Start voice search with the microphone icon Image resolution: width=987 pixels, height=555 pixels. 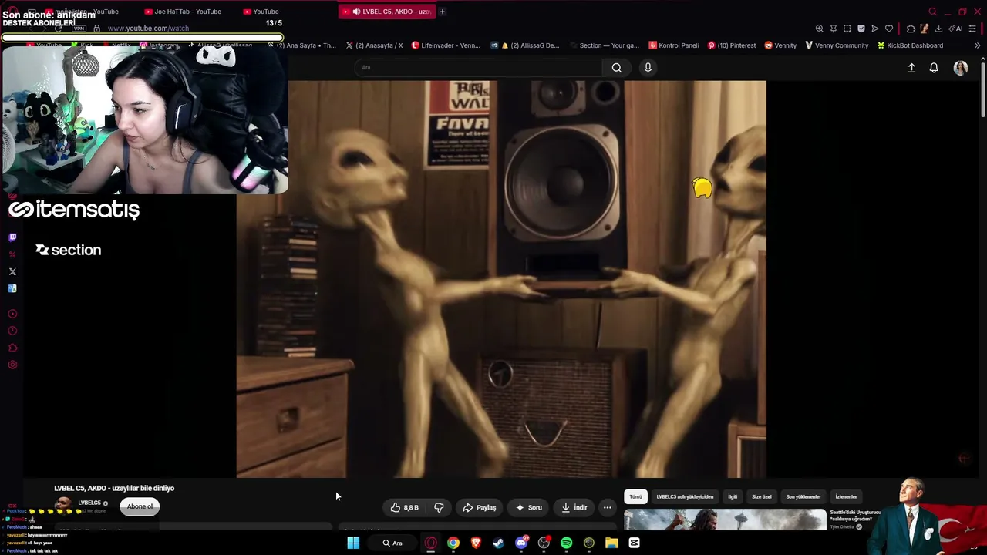pyautogui.click(x=648, y=68)
